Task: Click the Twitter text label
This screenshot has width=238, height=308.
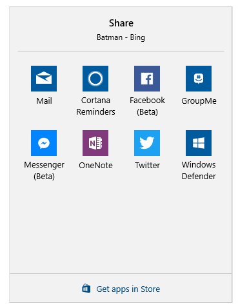Action: coord(147,165)
